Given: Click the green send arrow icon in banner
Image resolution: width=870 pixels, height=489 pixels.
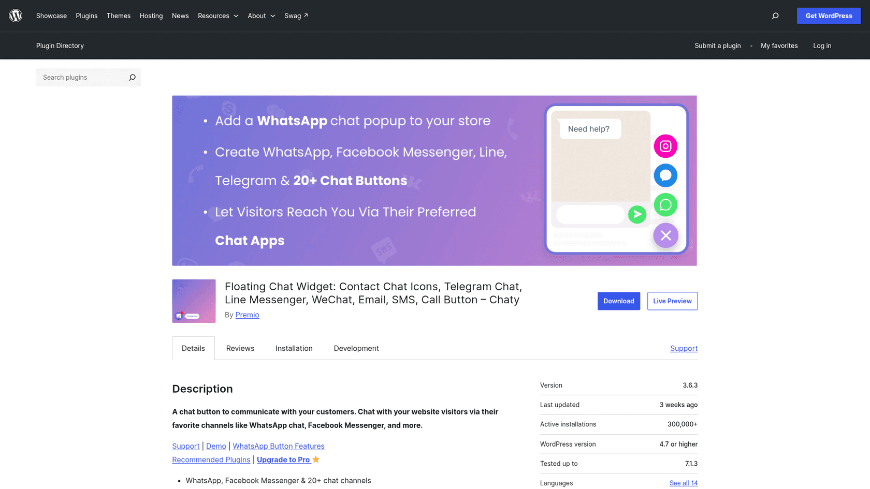Looking at the screenshot, I should (x=637, y=214).
